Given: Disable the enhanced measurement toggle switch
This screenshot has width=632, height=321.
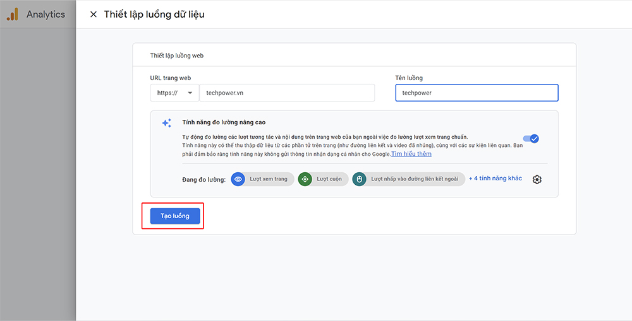Looking at the screenshot, I should (531, 139).
